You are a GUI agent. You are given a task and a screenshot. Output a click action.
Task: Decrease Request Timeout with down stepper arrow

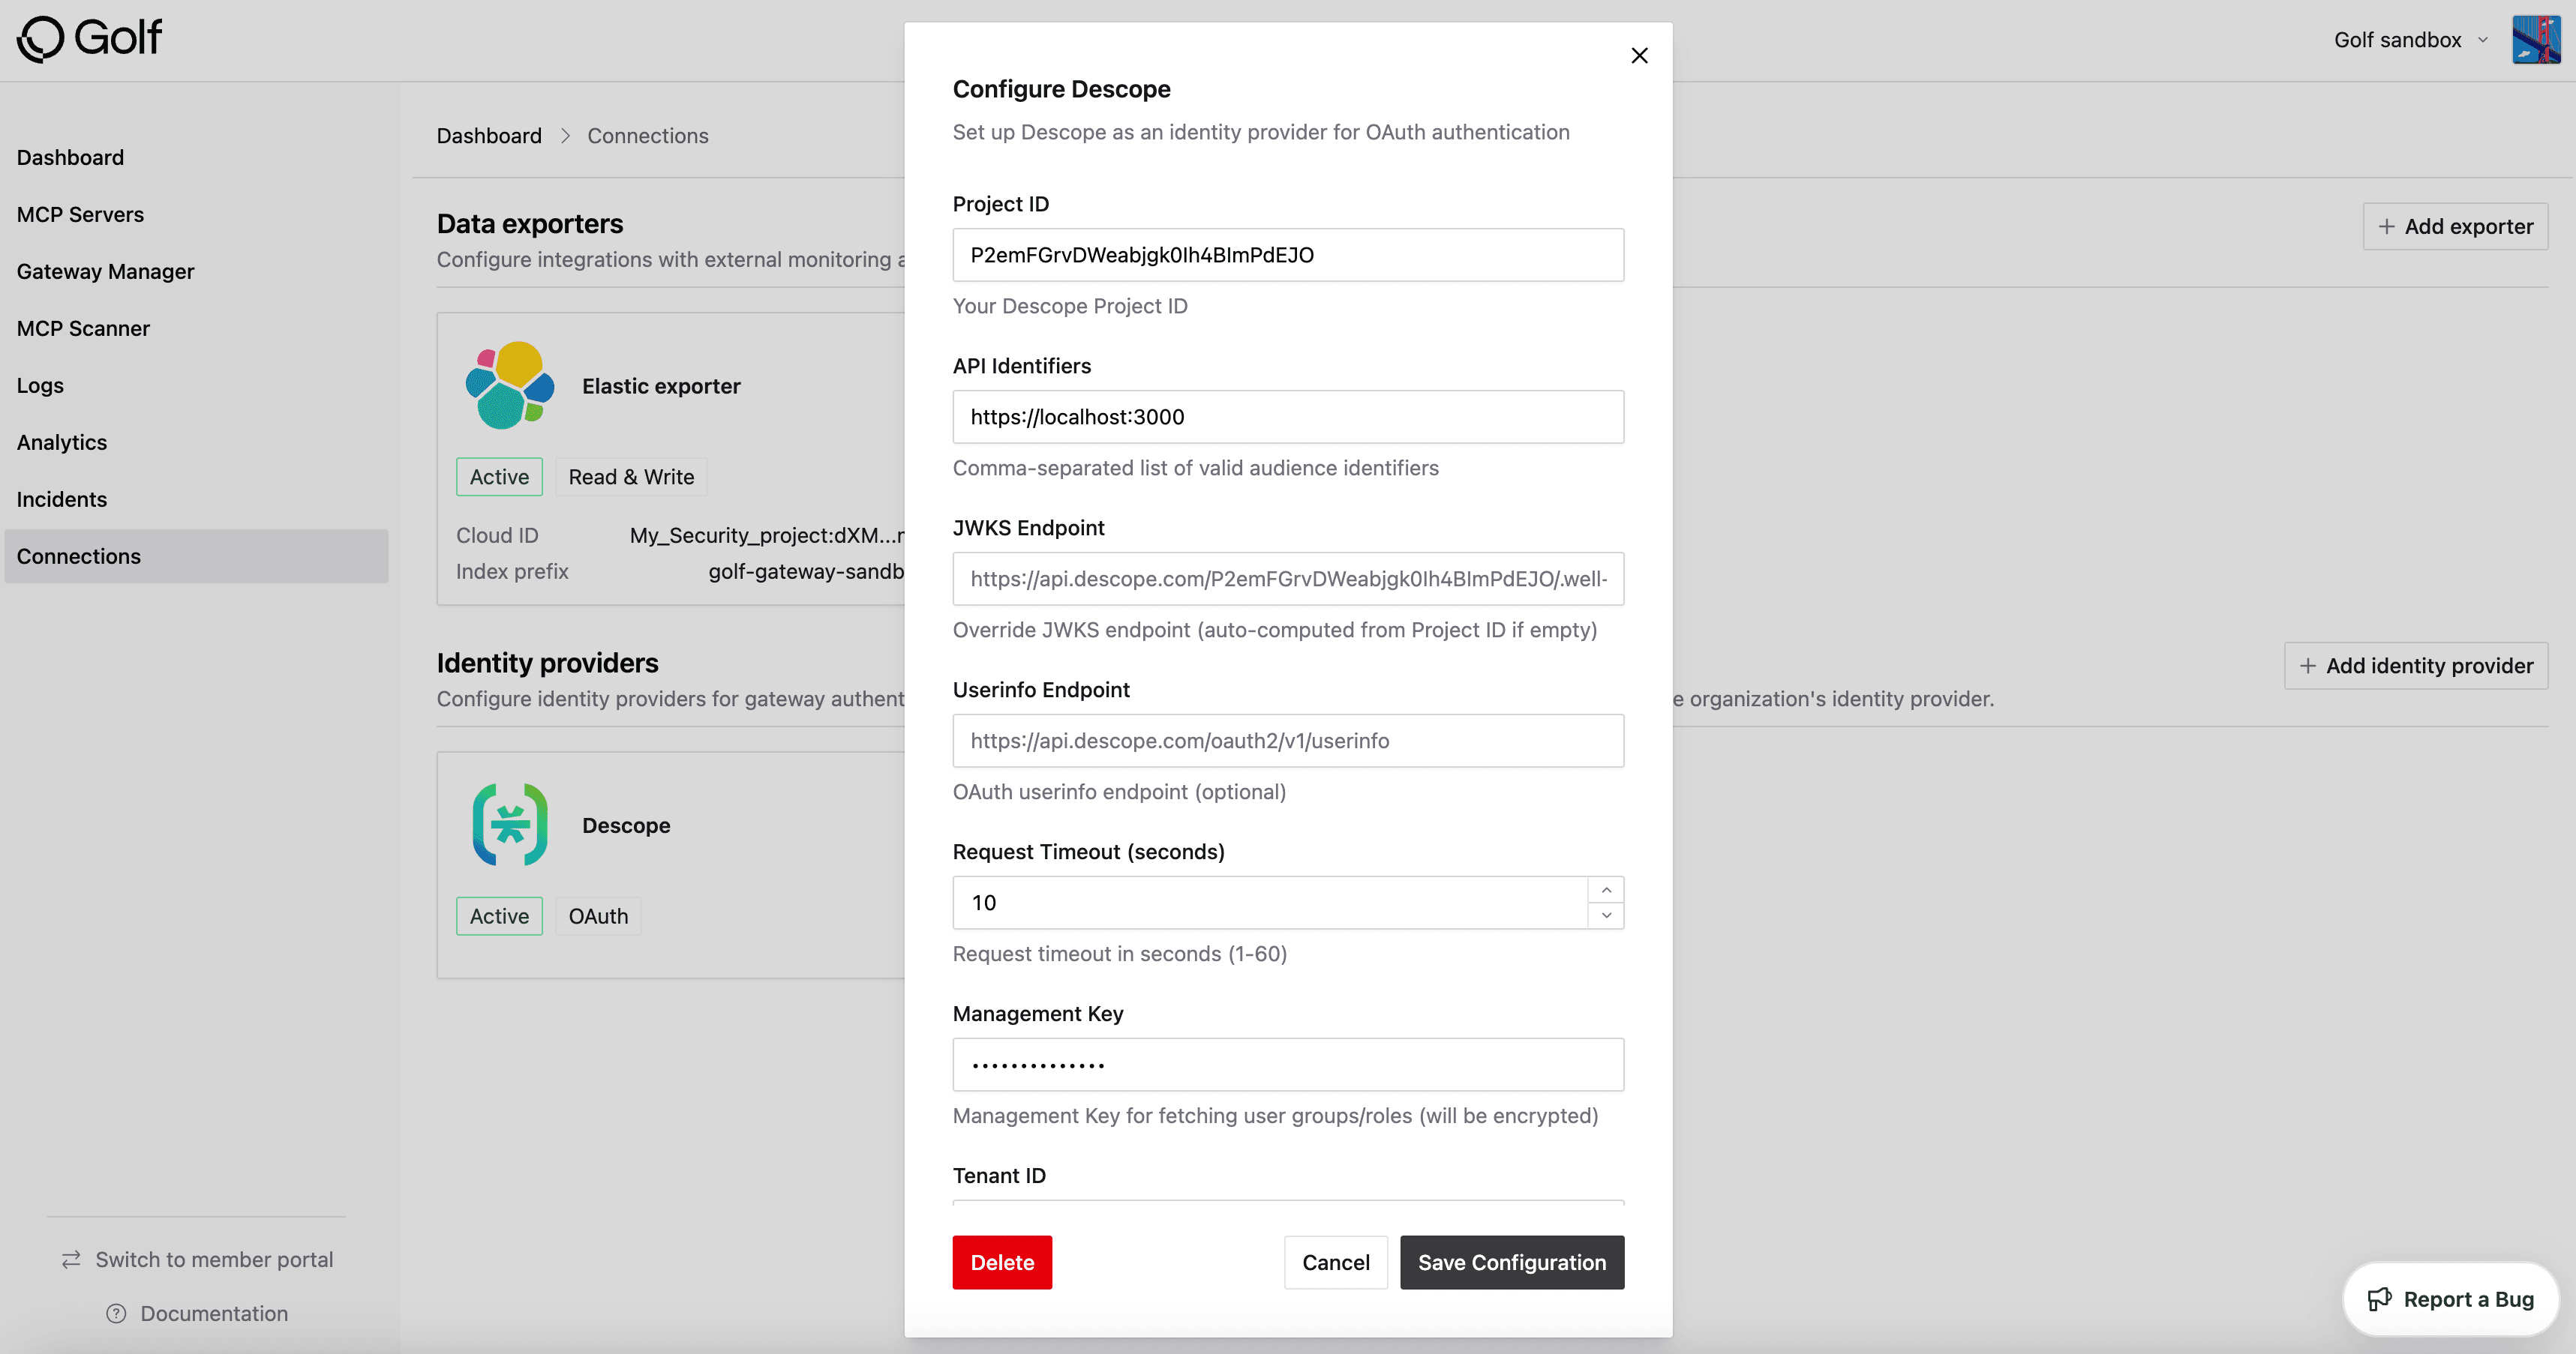1606,915
